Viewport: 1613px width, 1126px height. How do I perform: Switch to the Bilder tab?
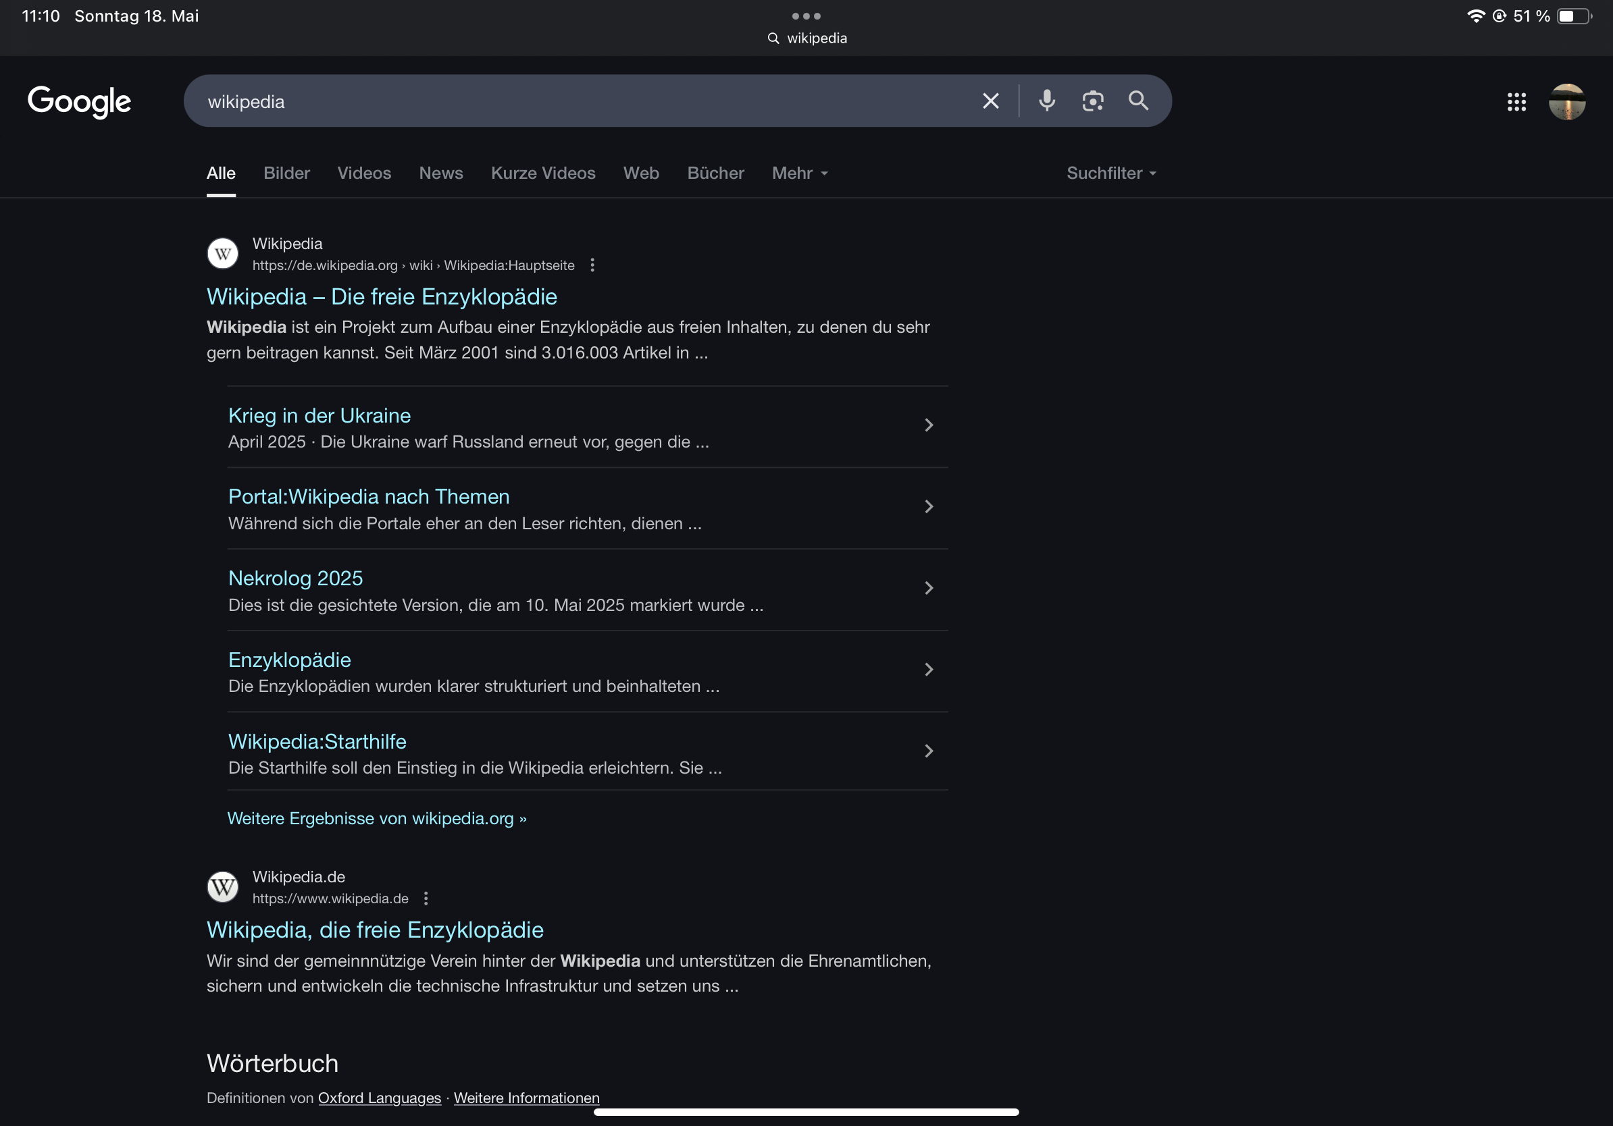pos(286,173)
